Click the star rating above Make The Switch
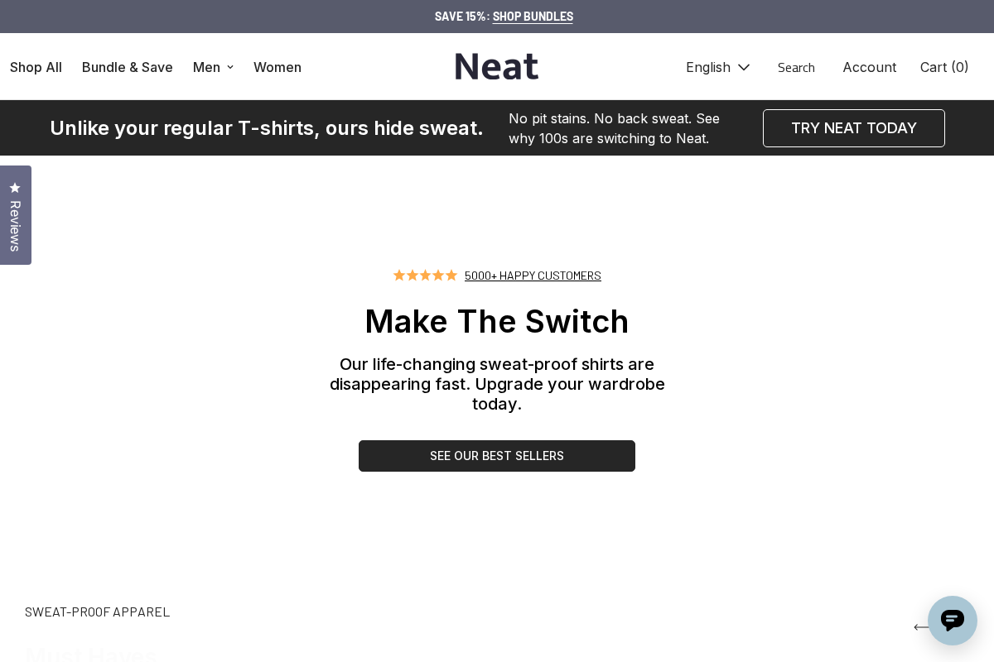 tap(425, 275)
